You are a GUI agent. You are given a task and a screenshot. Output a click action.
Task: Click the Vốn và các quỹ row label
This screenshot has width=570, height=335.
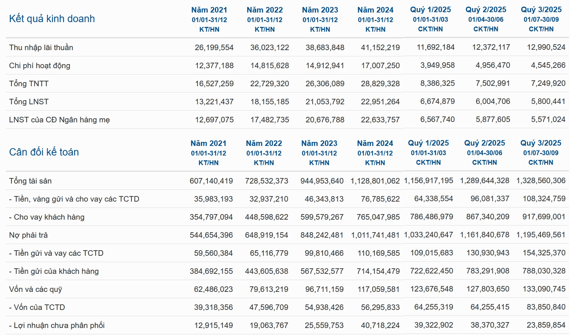35,289
